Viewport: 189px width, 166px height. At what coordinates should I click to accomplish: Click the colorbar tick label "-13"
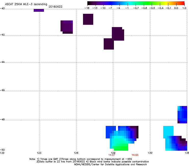tap(95, 8)
